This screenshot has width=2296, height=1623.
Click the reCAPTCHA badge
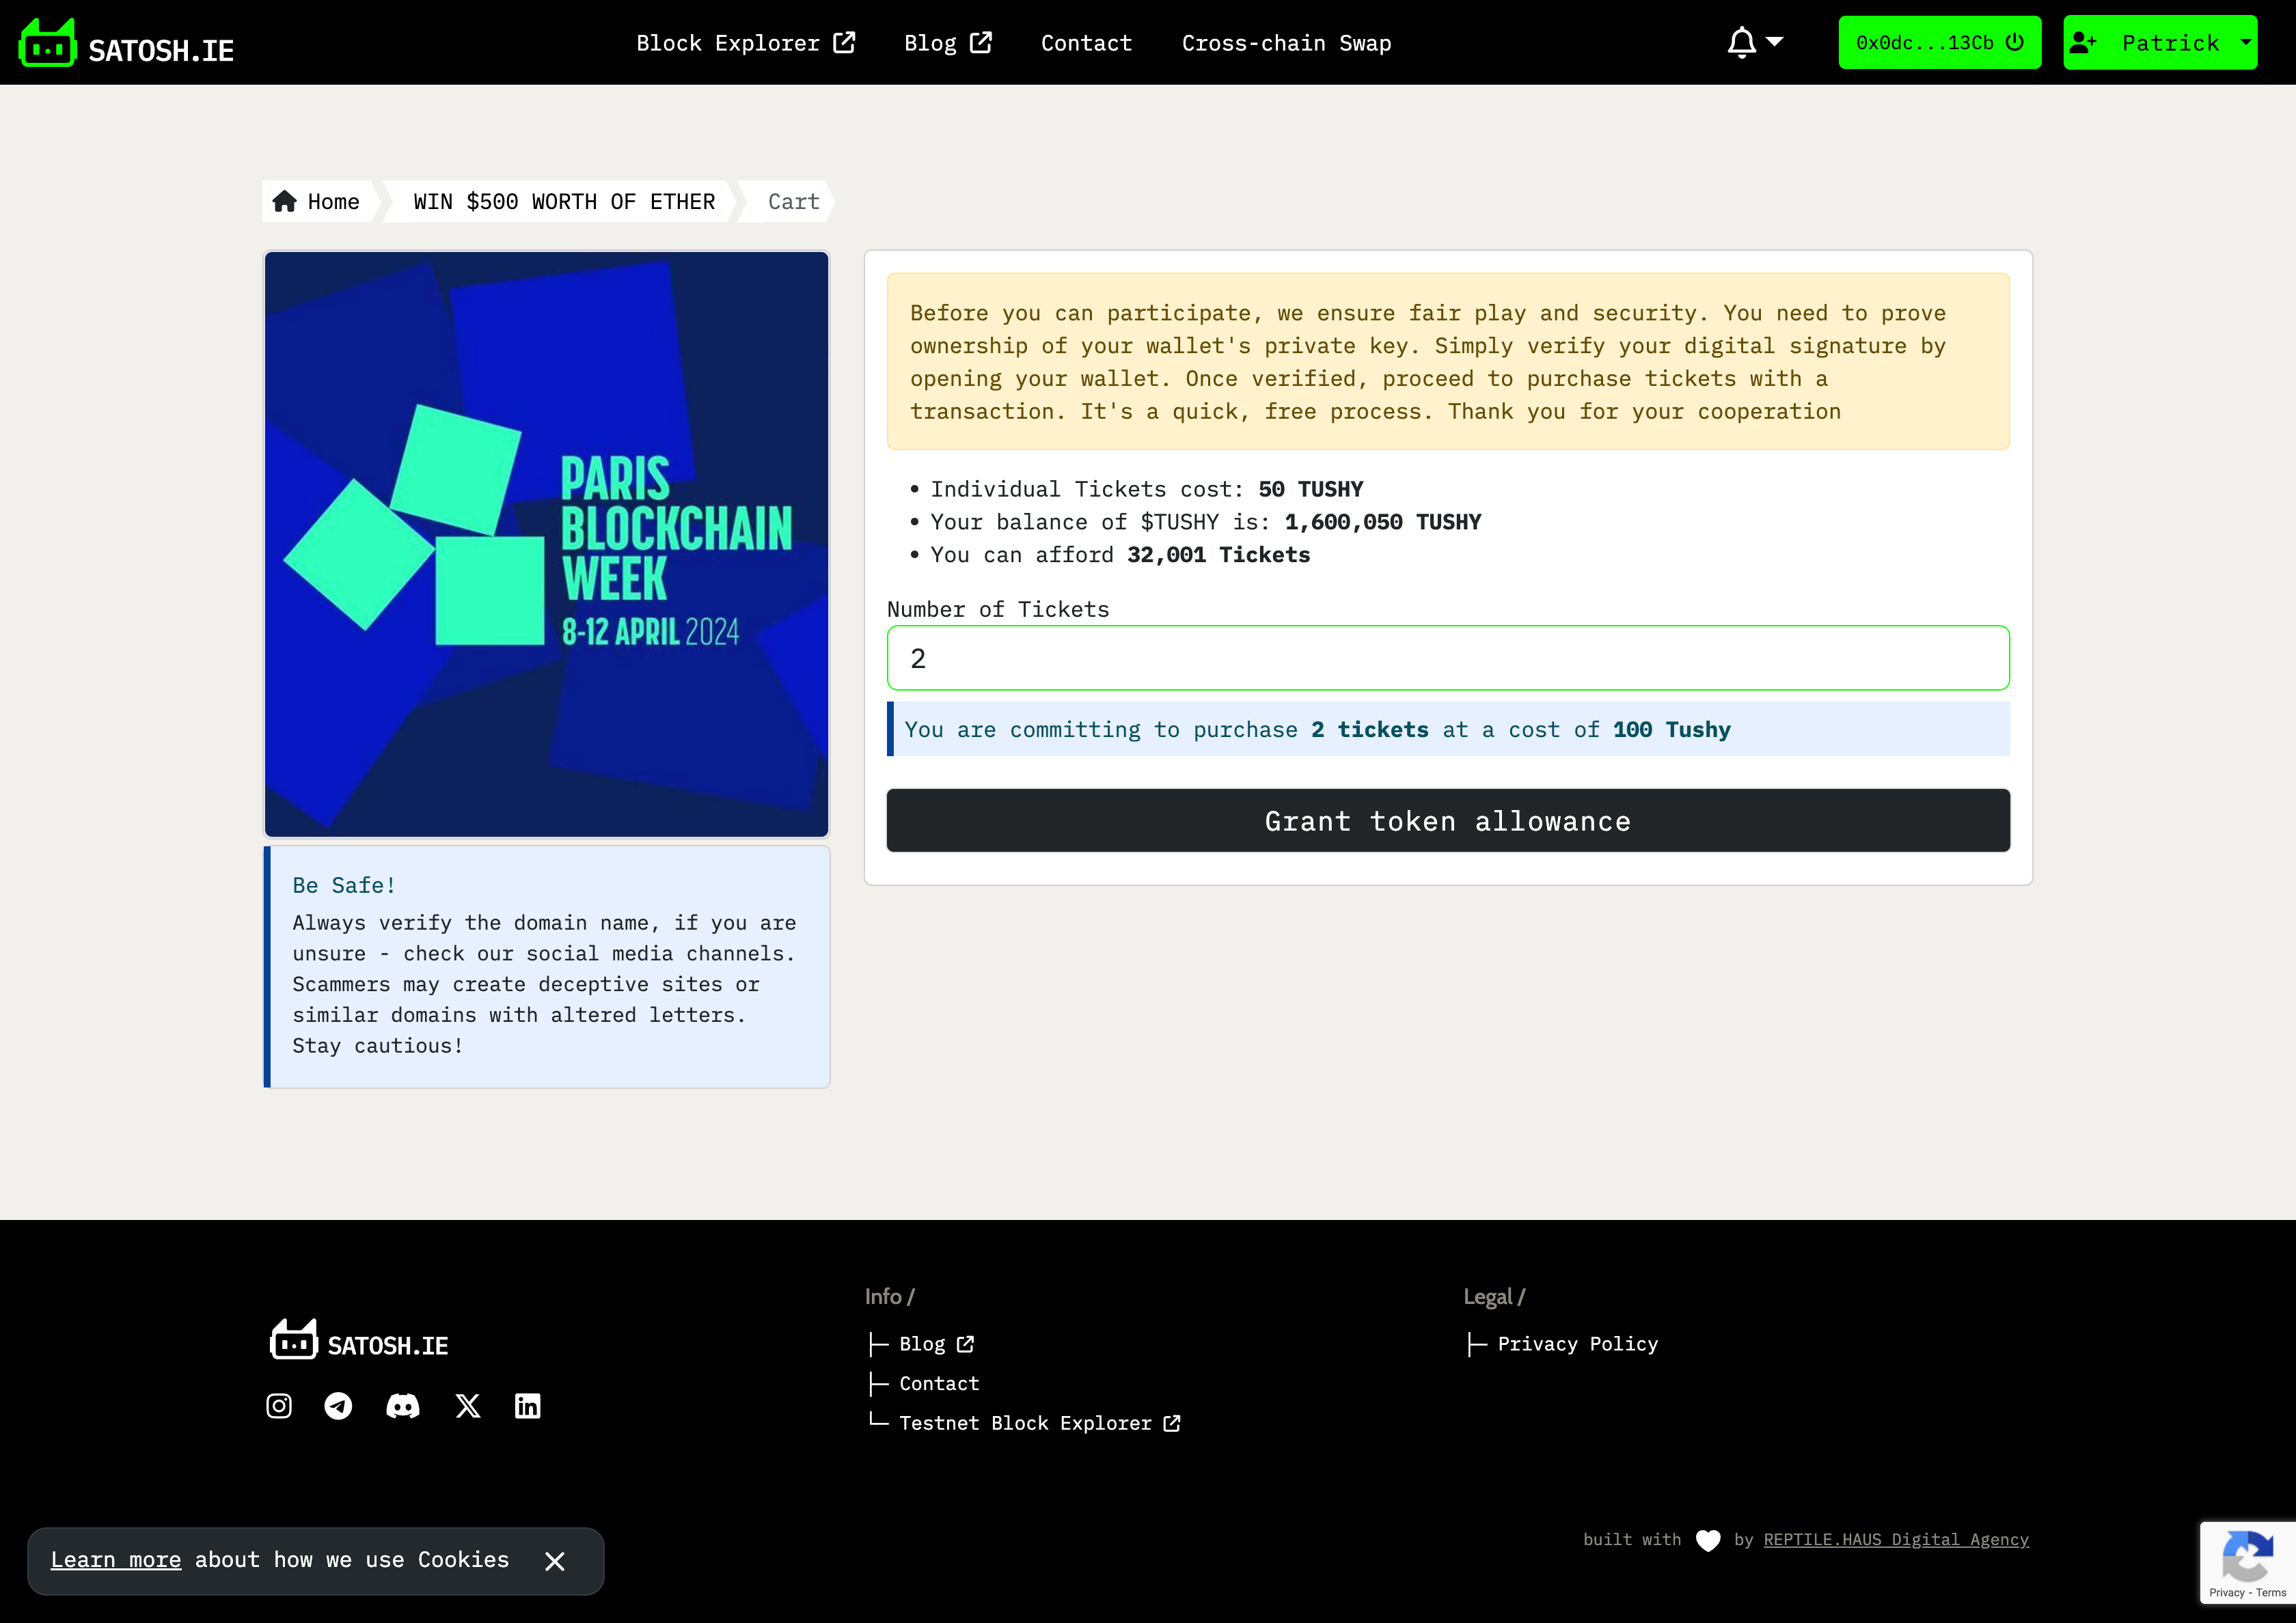point(2247,1563)
